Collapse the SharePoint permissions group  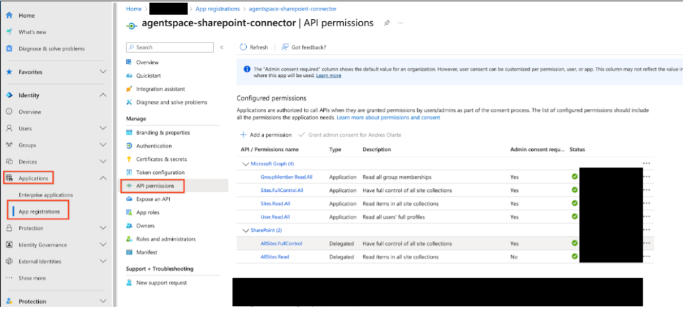point(244,230)
